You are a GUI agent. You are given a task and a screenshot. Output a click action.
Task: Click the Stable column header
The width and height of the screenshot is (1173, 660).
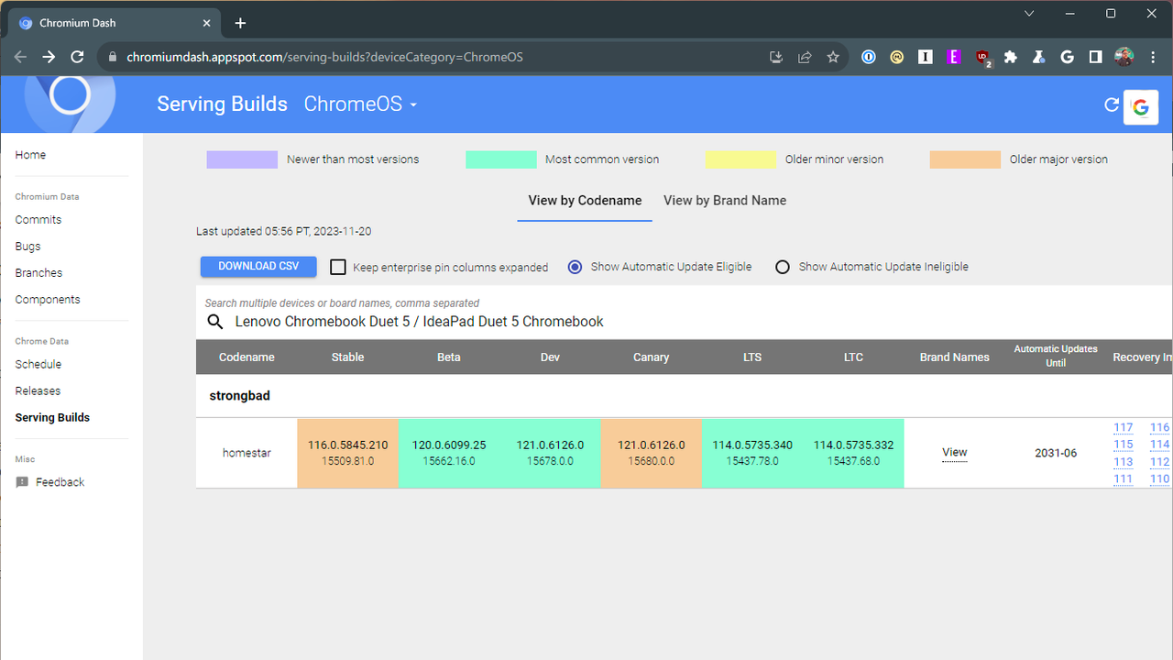348,357
